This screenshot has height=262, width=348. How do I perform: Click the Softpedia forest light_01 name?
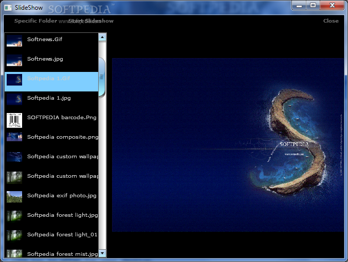tap(62, 235)
